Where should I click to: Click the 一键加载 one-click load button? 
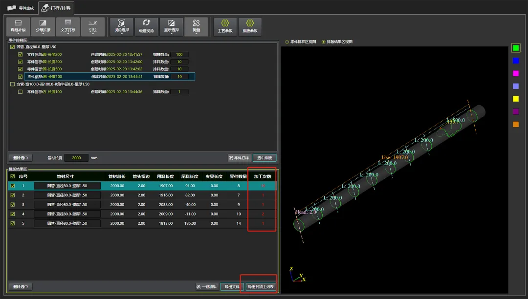[x=206, y=287]
